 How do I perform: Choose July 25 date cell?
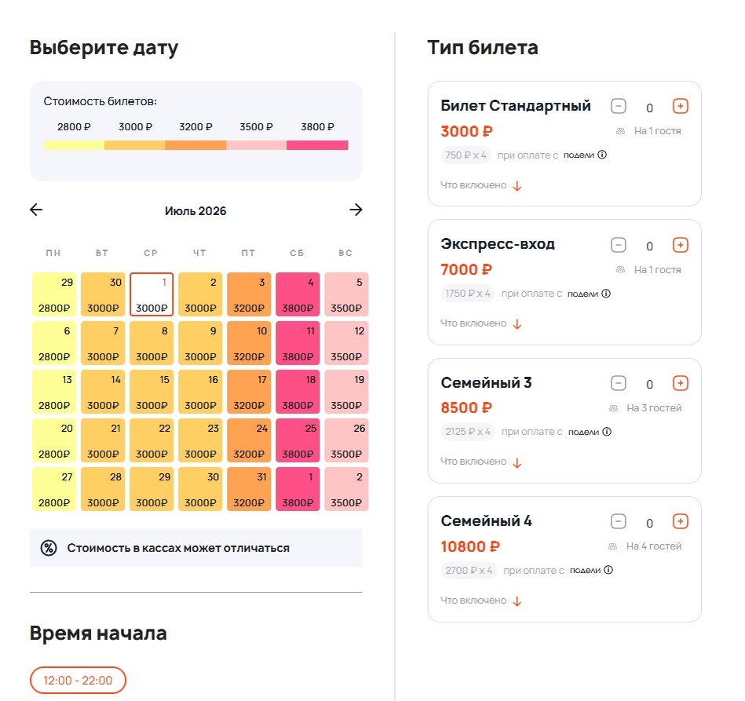[298, 440]
